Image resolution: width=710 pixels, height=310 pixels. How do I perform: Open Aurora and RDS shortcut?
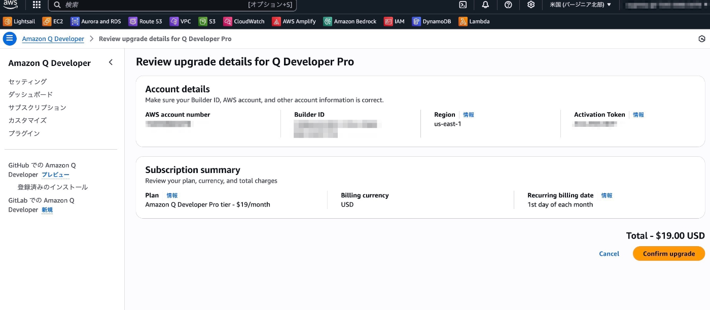pos(96,21)
